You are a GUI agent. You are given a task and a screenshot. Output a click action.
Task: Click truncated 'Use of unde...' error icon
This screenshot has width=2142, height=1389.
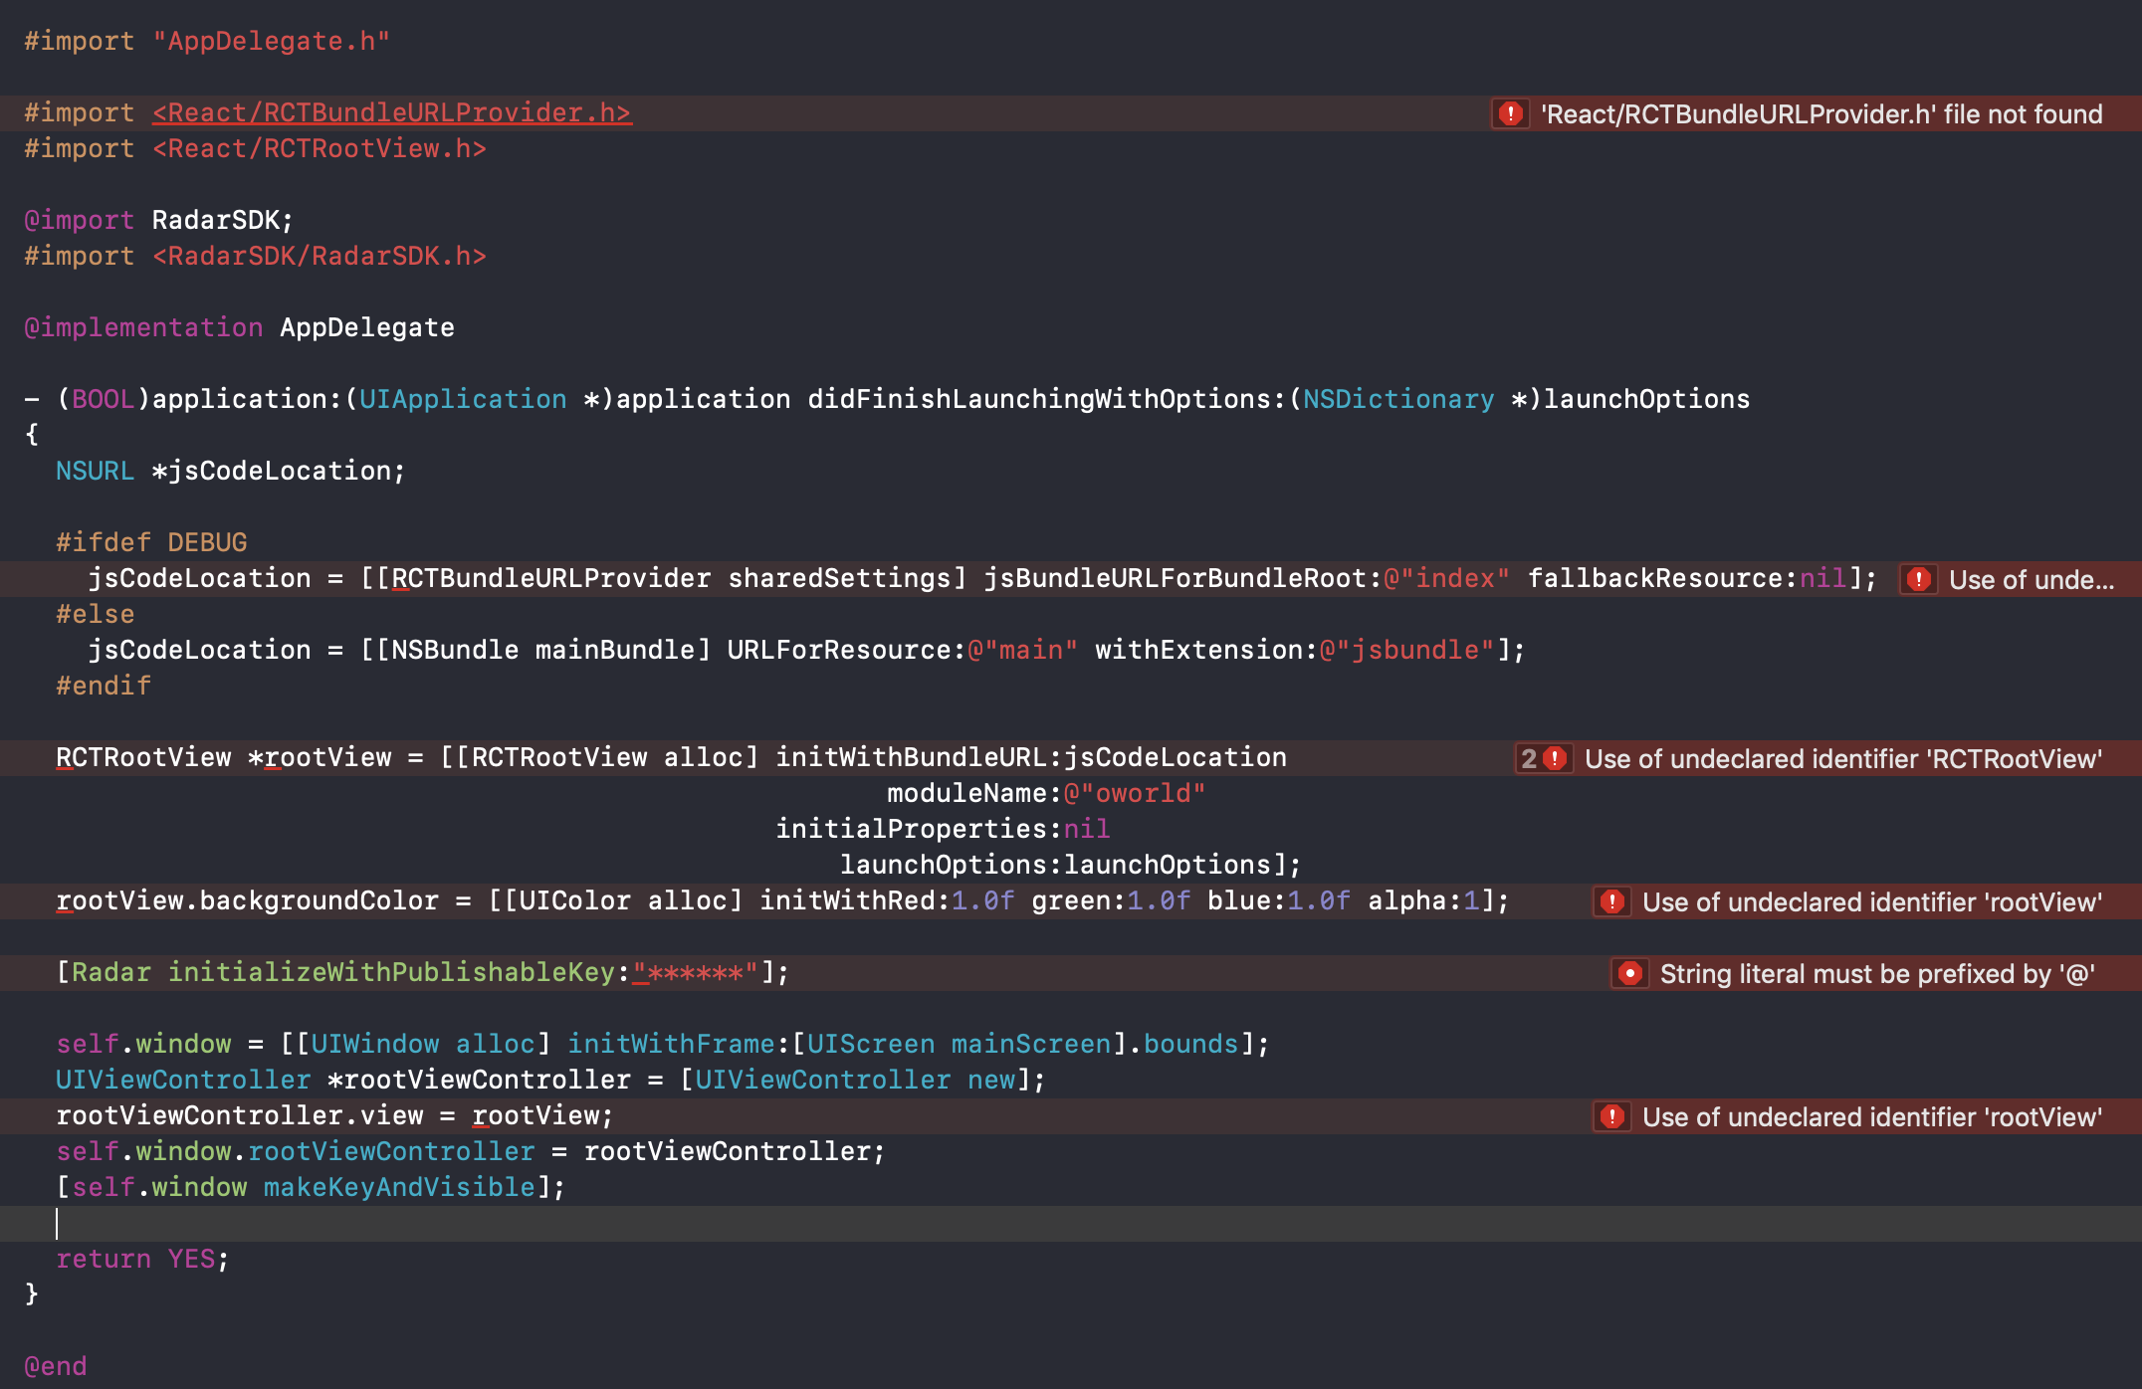[1919, 579]
